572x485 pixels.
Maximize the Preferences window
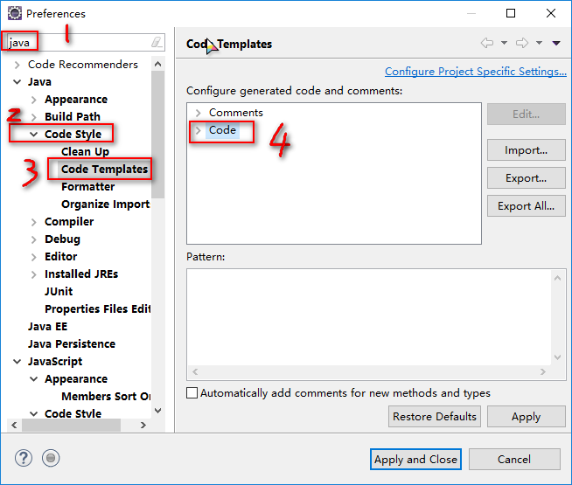click(511, 13)
